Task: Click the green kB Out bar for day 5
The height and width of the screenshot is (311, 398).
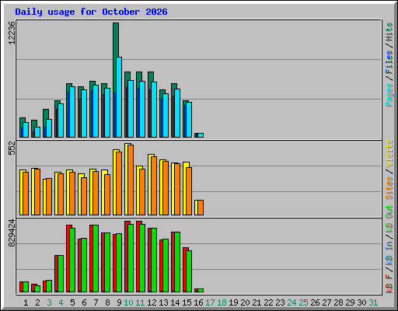Action: tap(72, 260)
